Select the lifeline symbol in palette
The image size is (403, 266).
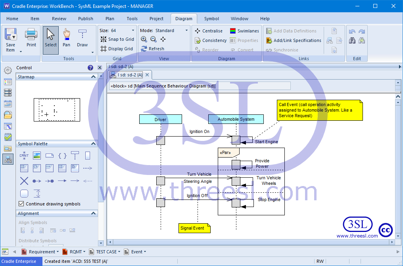point(75,156)
